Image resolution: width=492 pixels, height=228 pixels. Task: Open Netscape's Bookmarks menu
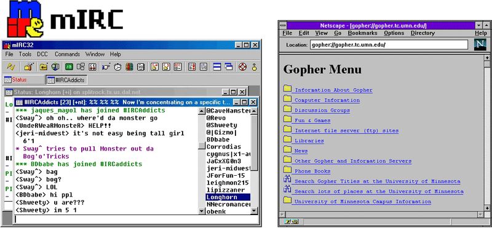click(x=362, y=33)
